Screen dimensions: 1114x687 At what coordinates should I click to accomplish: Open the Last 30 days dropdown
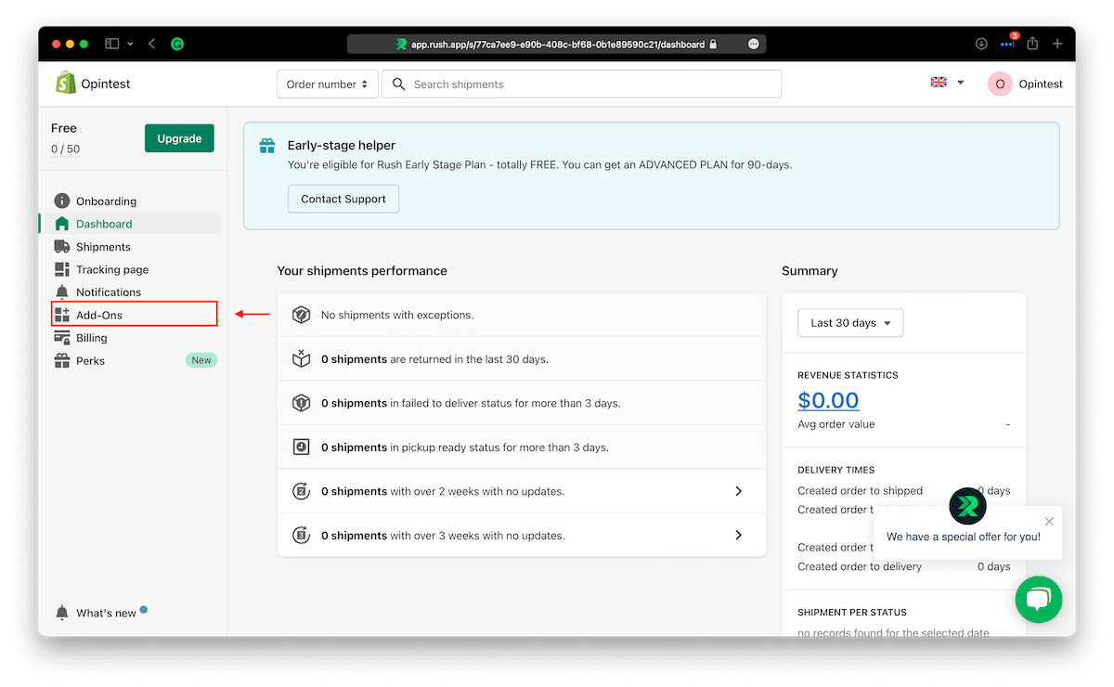tap(850, 323)
